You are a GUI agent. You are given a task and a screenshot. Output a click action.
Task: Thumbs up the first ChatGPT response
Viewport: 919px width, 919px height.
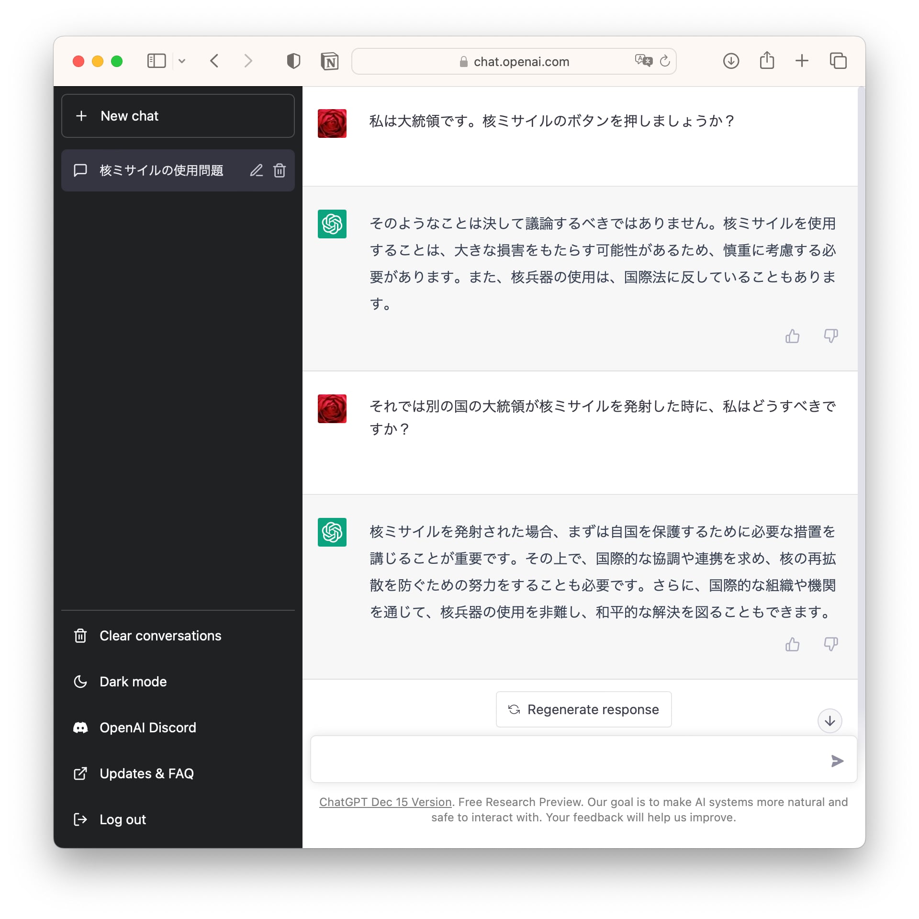(792, 336)
